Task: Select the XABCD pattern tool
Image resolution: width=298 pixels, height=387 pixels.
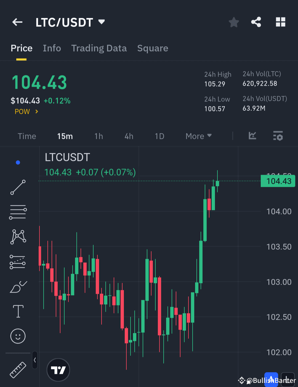Action: pyautogui.click(x=18, y=237)
